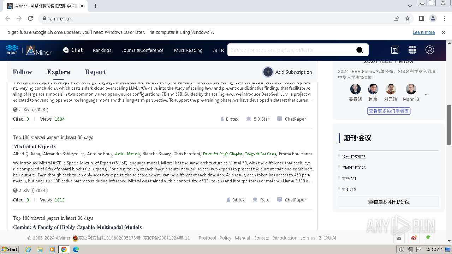Open author Diego de Las Casas profile
Image resolution: width=452 pixels, height=254 pixels.
tap(261, 154)
